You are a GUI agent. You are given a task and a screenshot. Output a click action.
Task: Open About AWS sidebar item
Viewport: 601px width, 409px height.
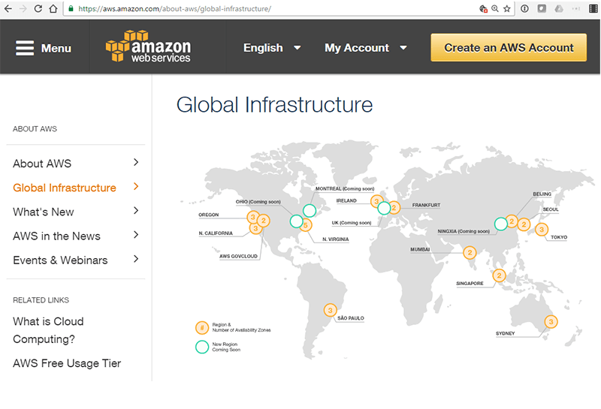click(42, 164)
